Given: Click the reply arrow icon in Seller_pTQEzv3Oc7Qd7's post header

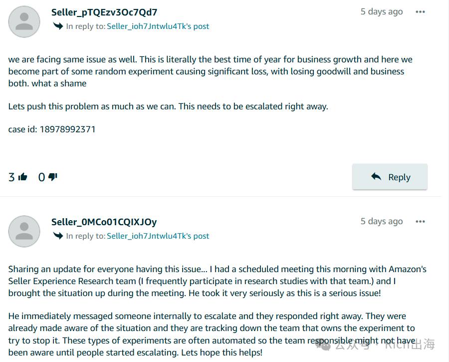Looking at the screenshot, I should coord(58,26).
